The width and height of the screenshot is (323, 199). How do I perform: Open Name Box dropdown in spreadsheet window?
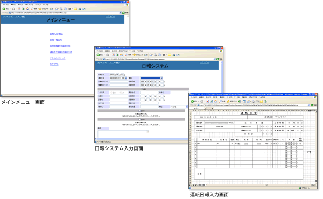205,108
